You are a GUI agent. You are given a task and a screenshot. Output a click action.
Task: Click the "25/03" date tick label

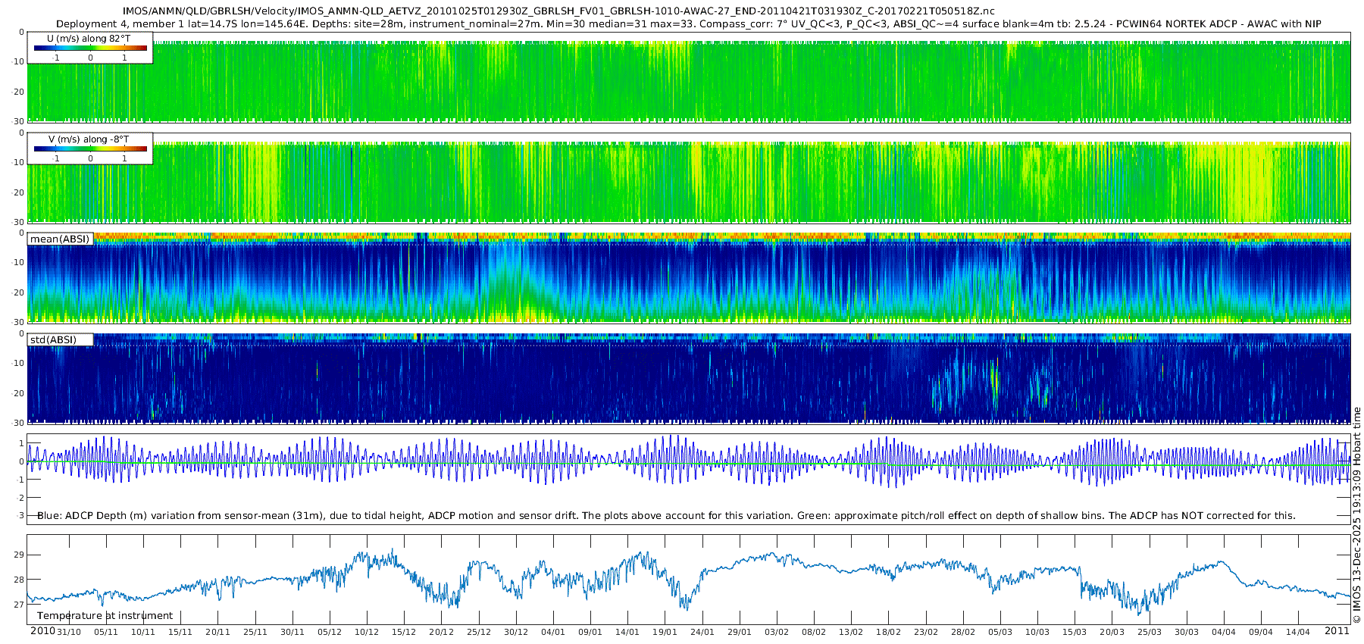[x=1150, y=632]
